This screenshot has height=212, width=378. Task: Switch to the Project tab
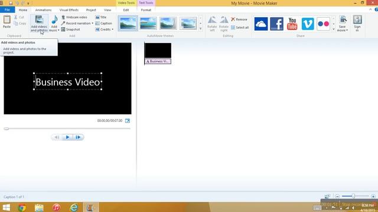(x=91, y=10)
